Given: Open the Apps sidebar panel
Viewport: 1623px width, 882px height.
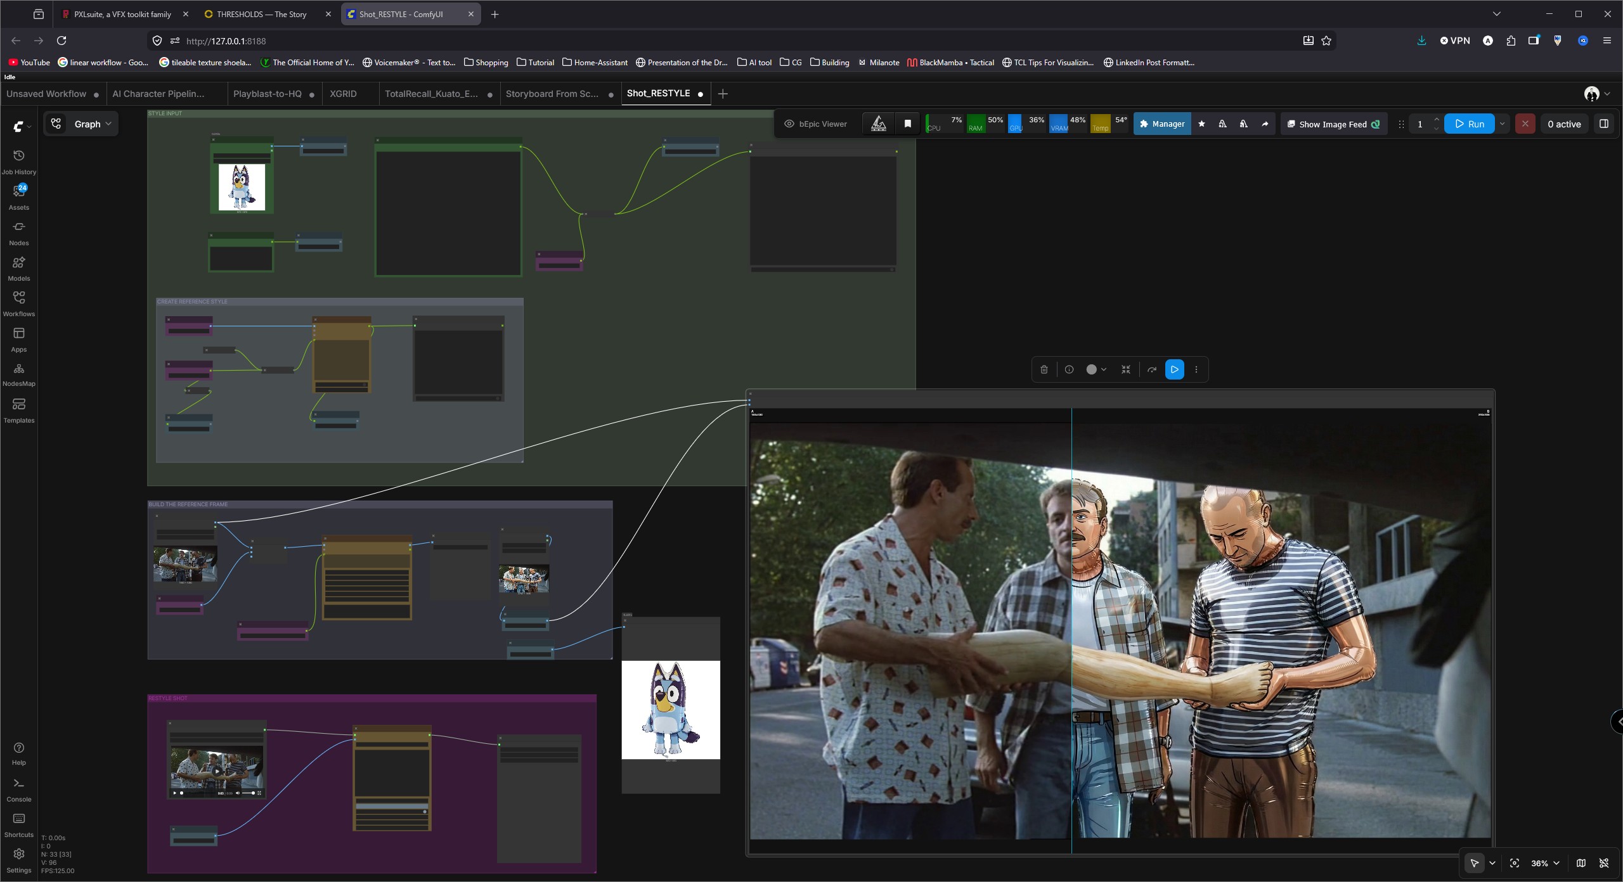Looking at the screenshot, I should [x=18, y=339].
